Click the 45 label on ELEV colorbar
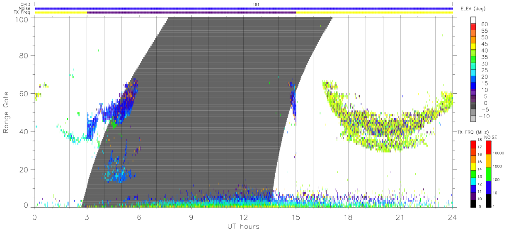Screen dimensions: 509x235 [484, 44]
